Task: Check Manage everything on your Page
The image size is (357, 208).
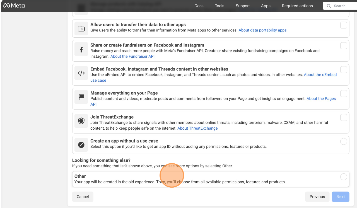Action: coord(344,94)
